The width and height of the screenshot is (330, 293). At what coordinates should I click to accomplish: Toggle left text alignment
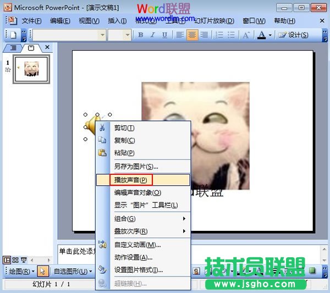click(180, 35)
